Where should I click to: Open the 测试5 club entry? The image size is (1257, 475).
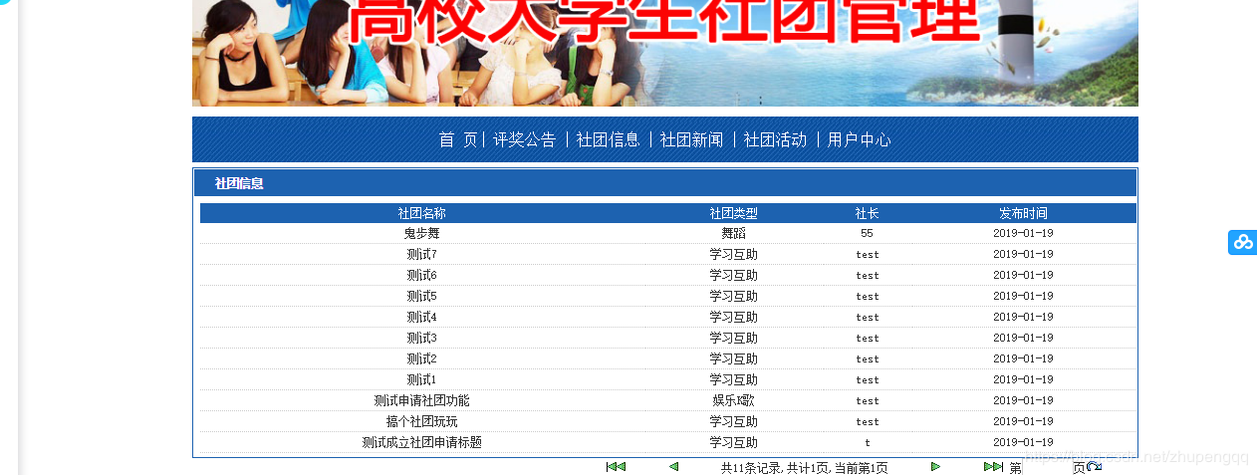pos(421,296)
